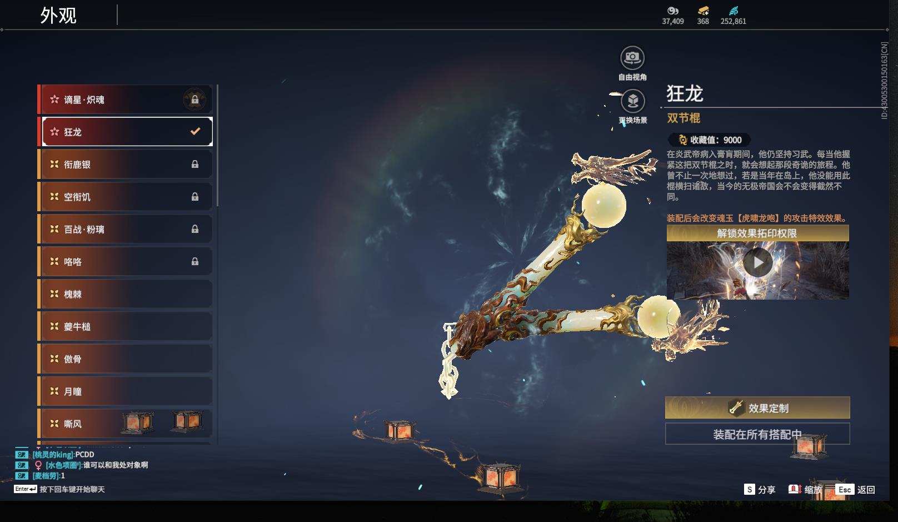Screen dimensions: 898x522
Task: Click the lock icon on 衔鹿银
Action: point(195,165)
